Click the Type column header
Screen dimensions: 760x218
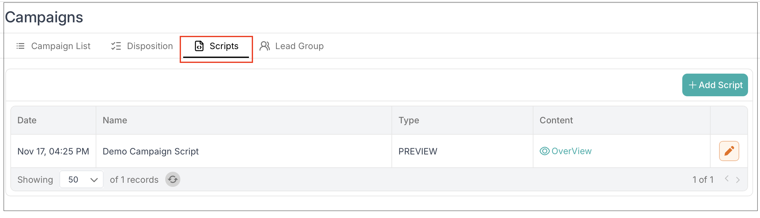(x=409, y=120)
